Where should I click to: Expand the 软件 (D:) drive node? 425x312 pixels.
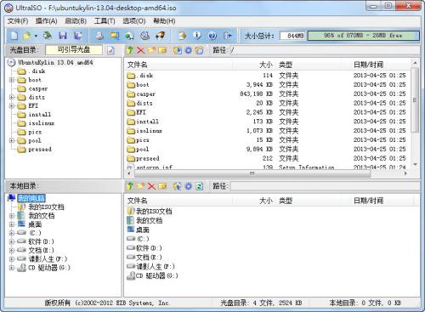(x=12, y=241)
